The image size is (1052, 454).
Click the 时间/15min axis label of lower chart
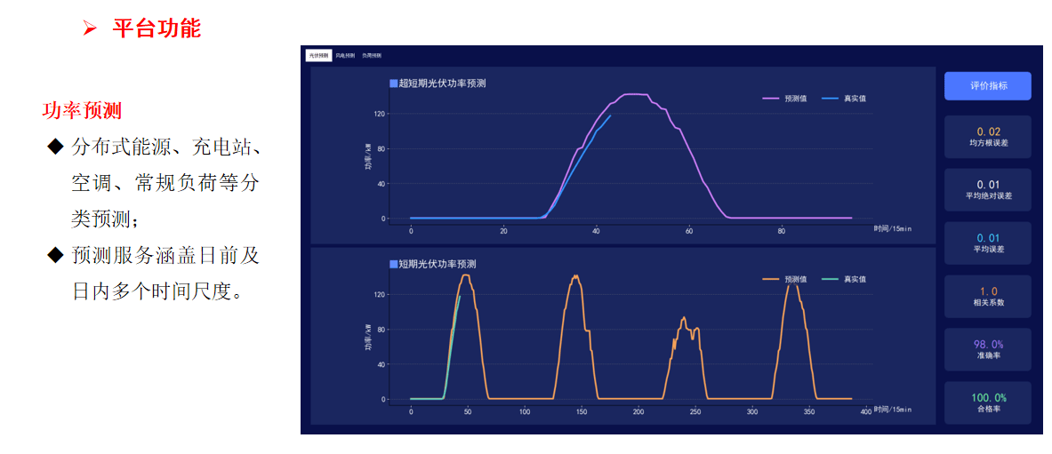point(892,409)
